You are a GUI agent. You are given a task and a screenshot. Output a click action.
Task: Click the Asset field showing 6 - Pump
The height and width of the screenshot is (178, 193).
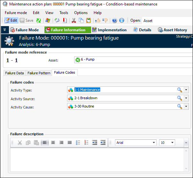tap(133, 60)
